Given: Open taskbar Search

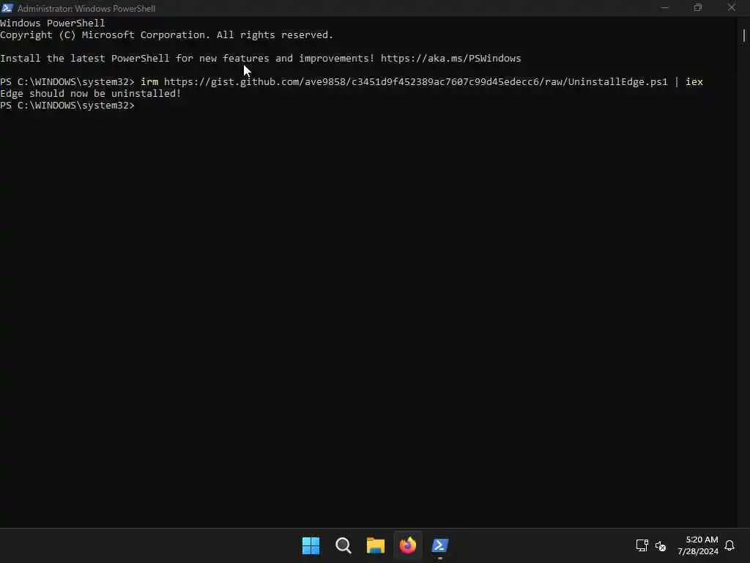Looking at the screenshot, I should tap(344, 545).
